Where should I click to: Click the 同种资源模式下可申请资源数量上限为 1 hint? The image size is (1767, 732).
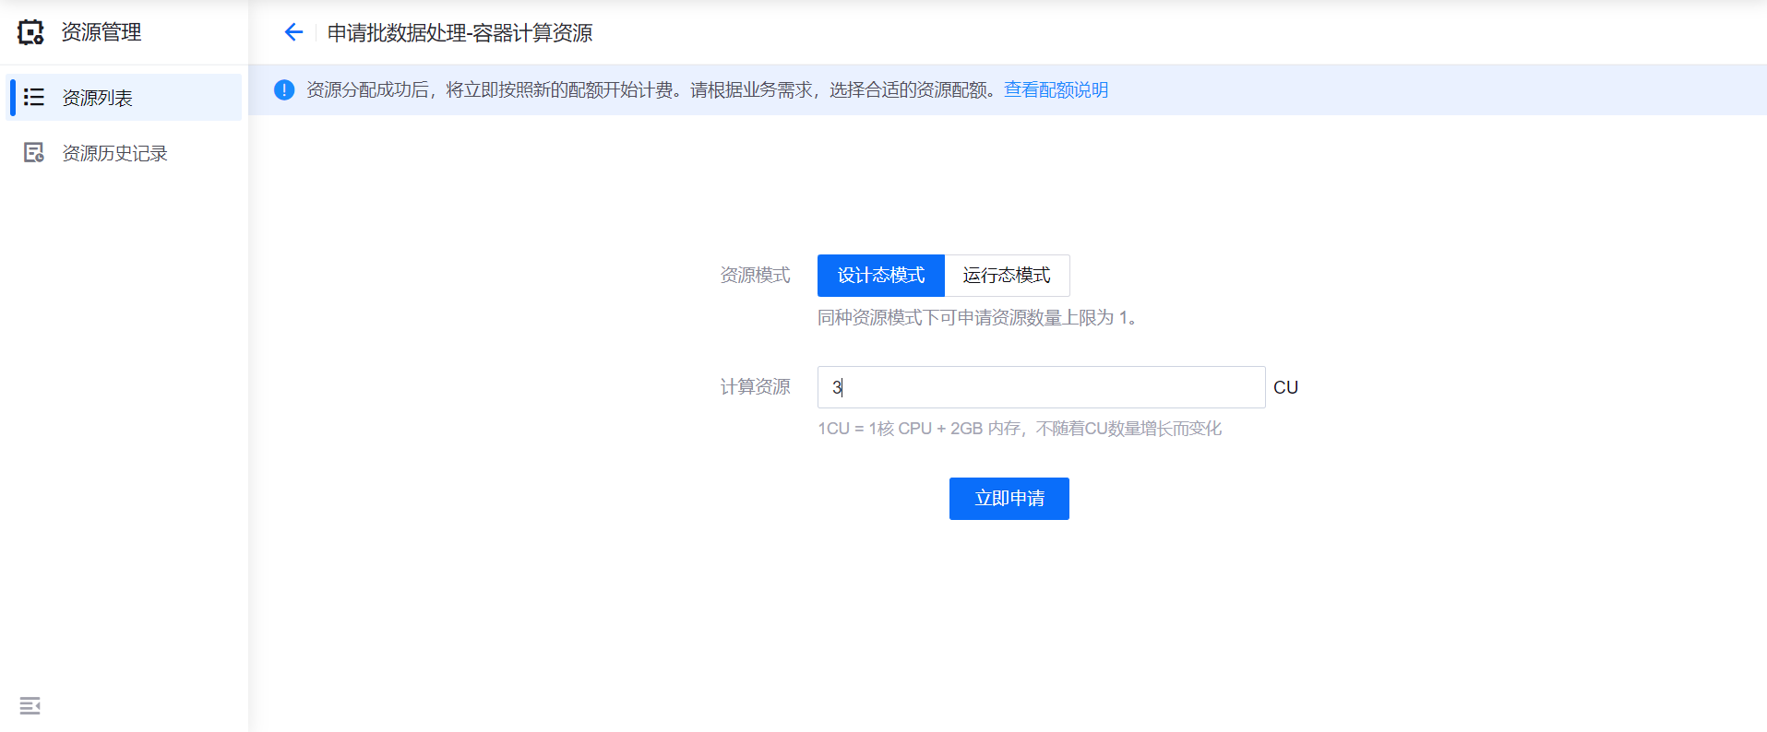tap(977, 318)
